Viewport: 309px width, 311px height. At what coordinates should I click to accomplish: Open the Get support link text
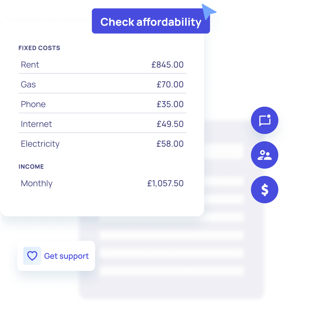point(66,256)
